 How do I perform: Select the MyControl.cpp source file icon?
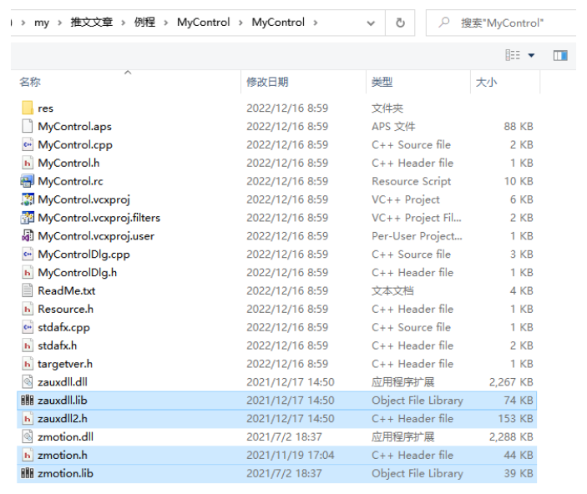click(x=28, y=145)
